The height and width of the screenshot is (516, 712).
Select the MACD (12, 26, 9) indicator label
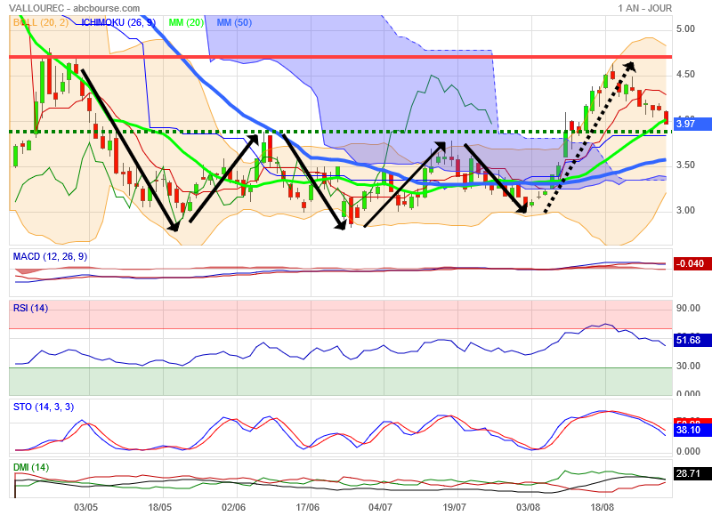pos(50,257)
